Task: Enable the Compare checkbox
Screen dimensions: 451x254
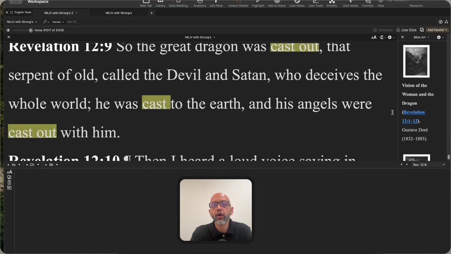Action: pos(375,30)
